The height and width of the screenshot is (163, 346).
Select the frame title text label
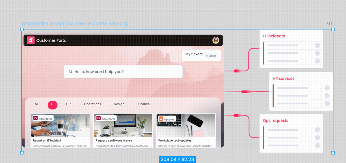tap(74, 23)
